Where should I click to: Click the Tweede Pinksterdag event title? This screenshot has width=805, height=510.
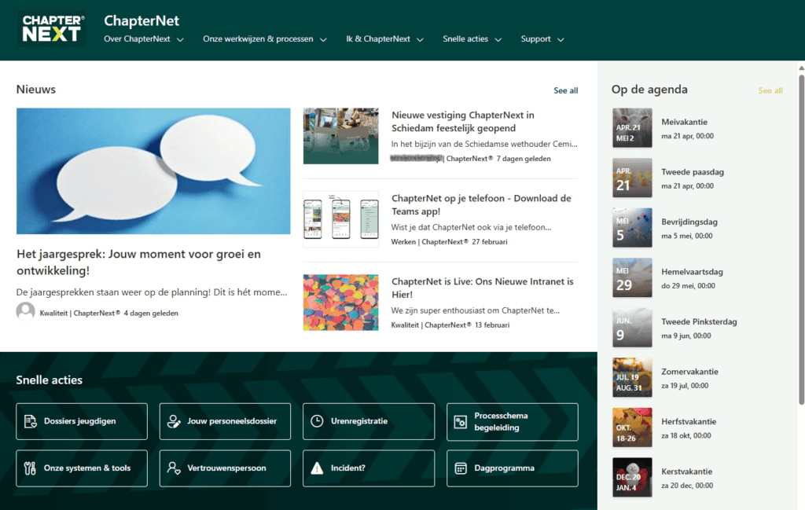(x=699, y=321)
